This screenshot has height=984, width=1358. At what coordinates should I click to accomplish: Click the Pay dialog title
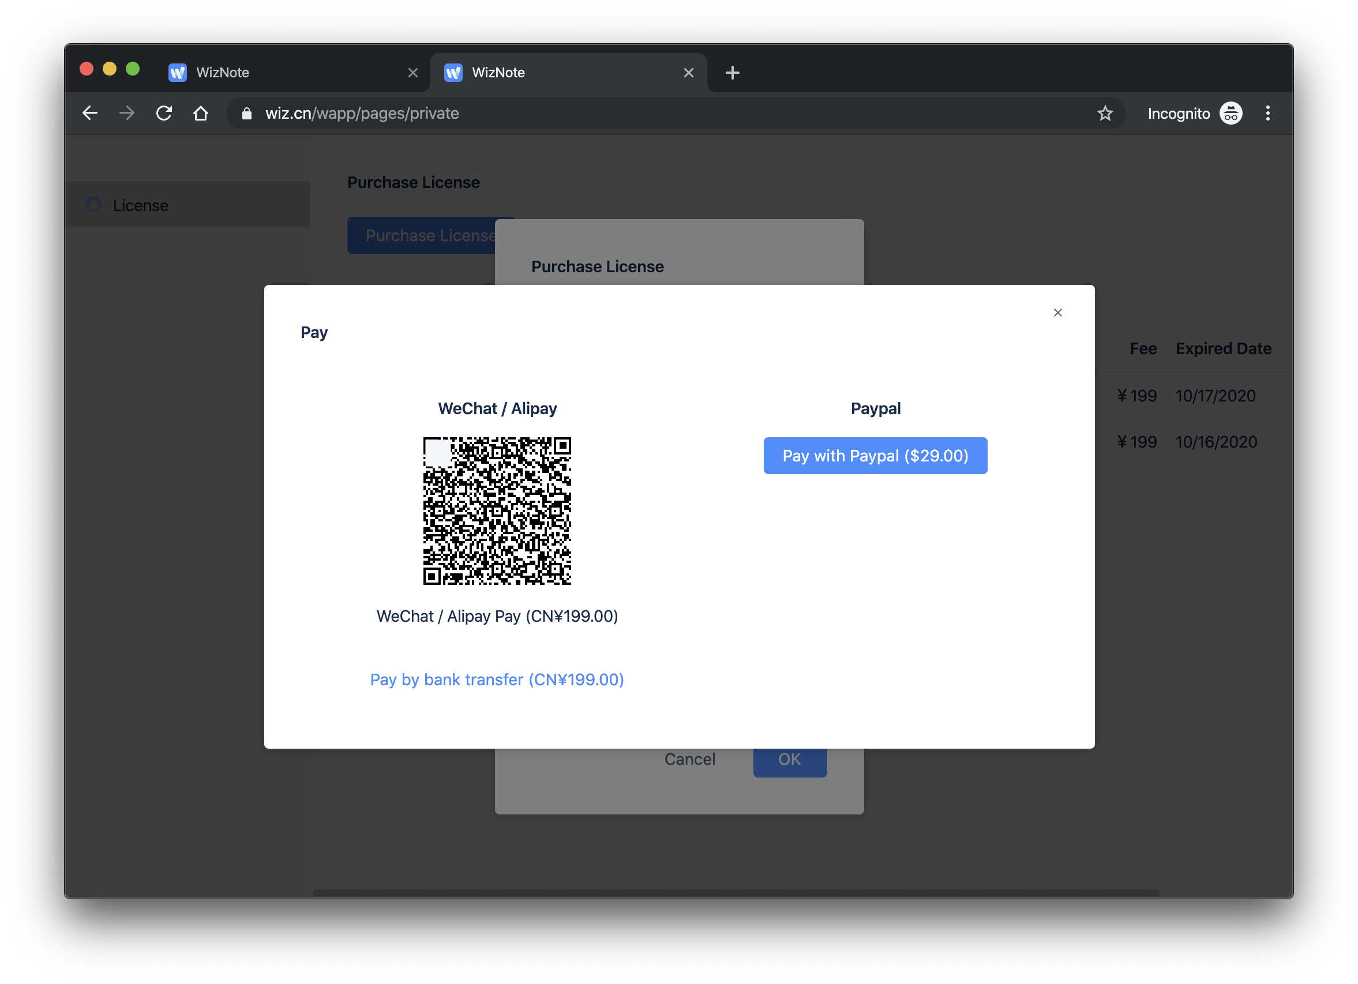[314, 332]
